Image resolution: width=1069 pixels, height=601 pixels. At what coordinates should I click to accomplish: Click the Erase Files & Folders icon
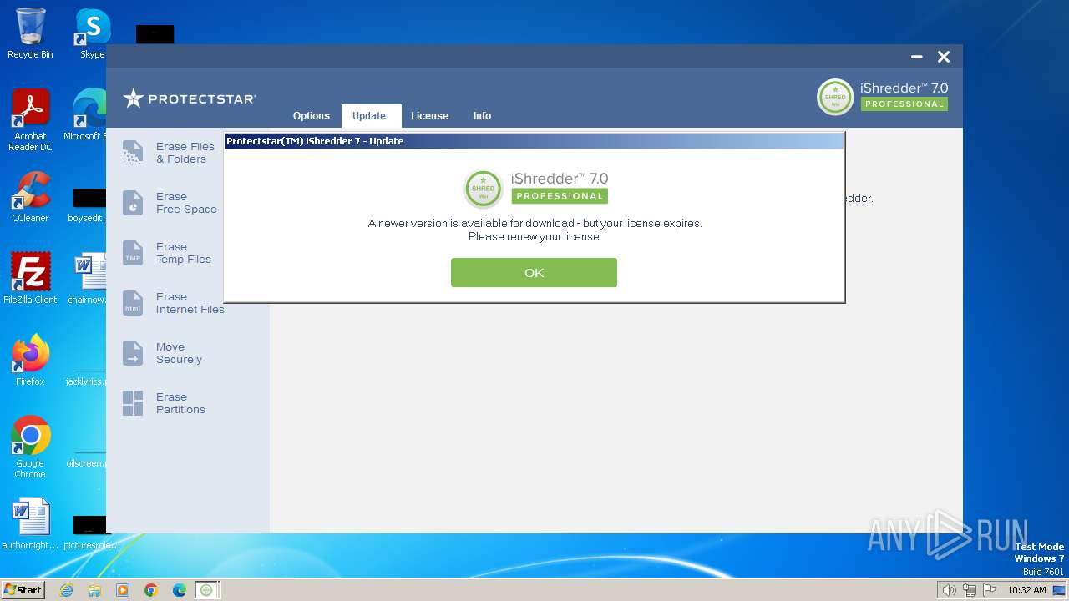click(133, 153)
